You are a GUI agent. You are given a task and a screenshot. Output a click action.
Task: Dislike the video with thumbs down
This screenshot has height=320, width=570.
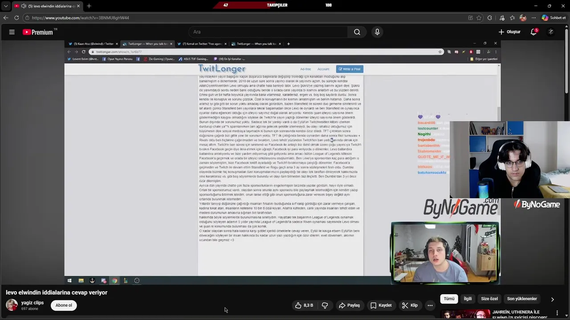[x=325, y=305]
